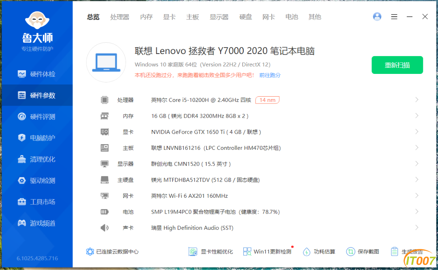Click the 14 nm process badge
Screen dimensions: 438x270
coord(267,100)
